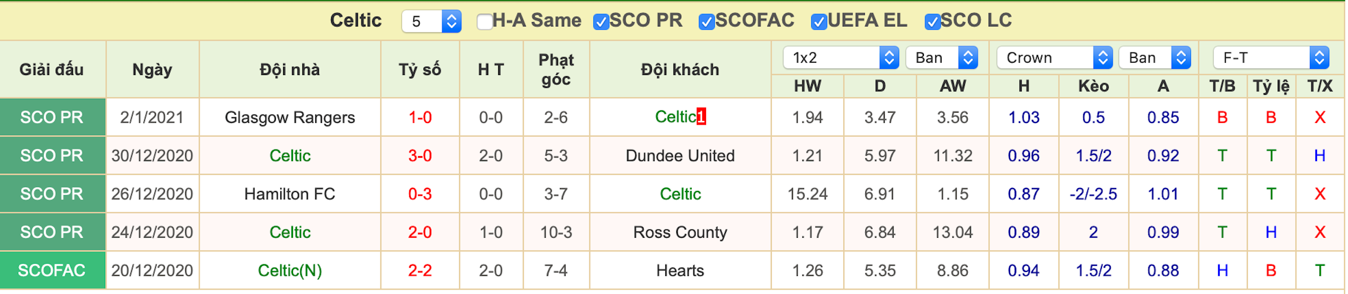Open the Ban dropdown beside 1x2
This screenshot has height=294, width=1348.
coord(942,58)
